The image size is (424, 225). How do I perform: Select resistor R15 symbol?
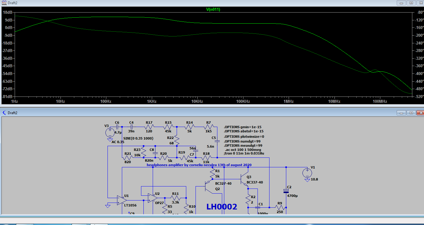point(168,127)
